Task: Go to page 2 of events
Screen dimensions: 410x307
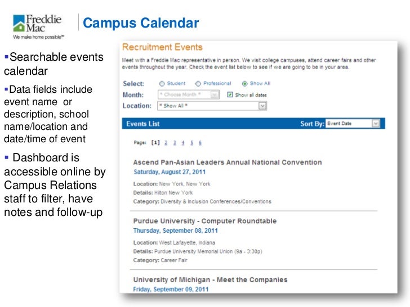Action: coord(166,143)
